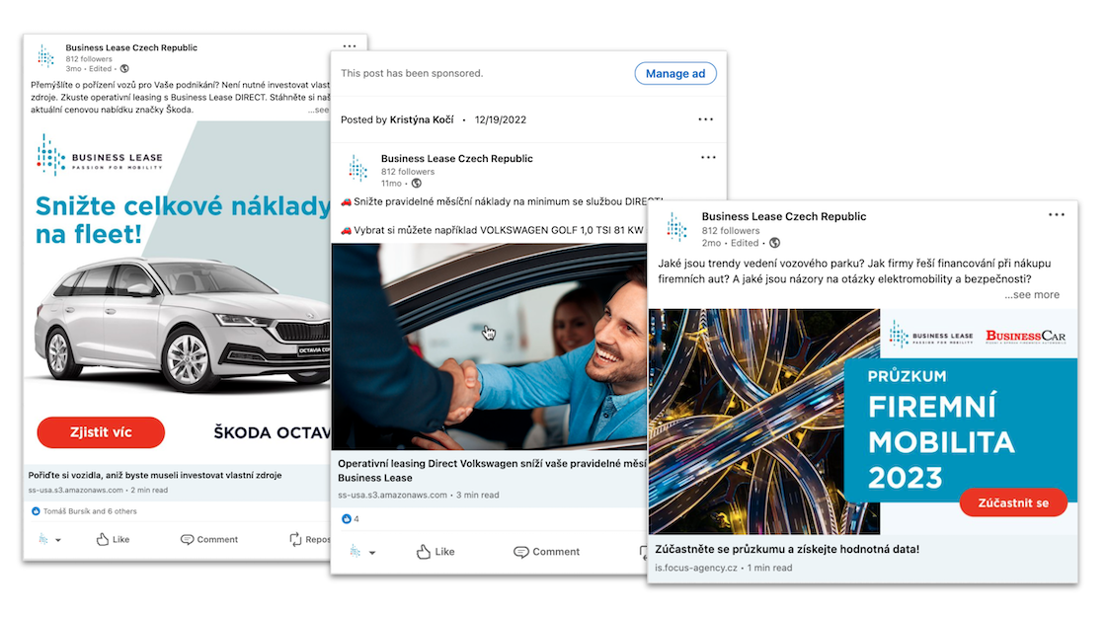The image size is (1108, 617).
Task: Comment on the Škoda Octavia post
Action: [209, 539]
